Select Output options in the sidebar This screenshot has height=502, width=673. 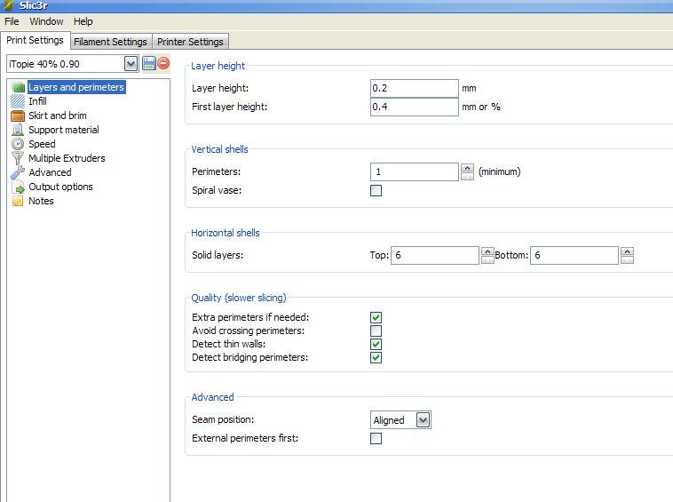point(60,187)
